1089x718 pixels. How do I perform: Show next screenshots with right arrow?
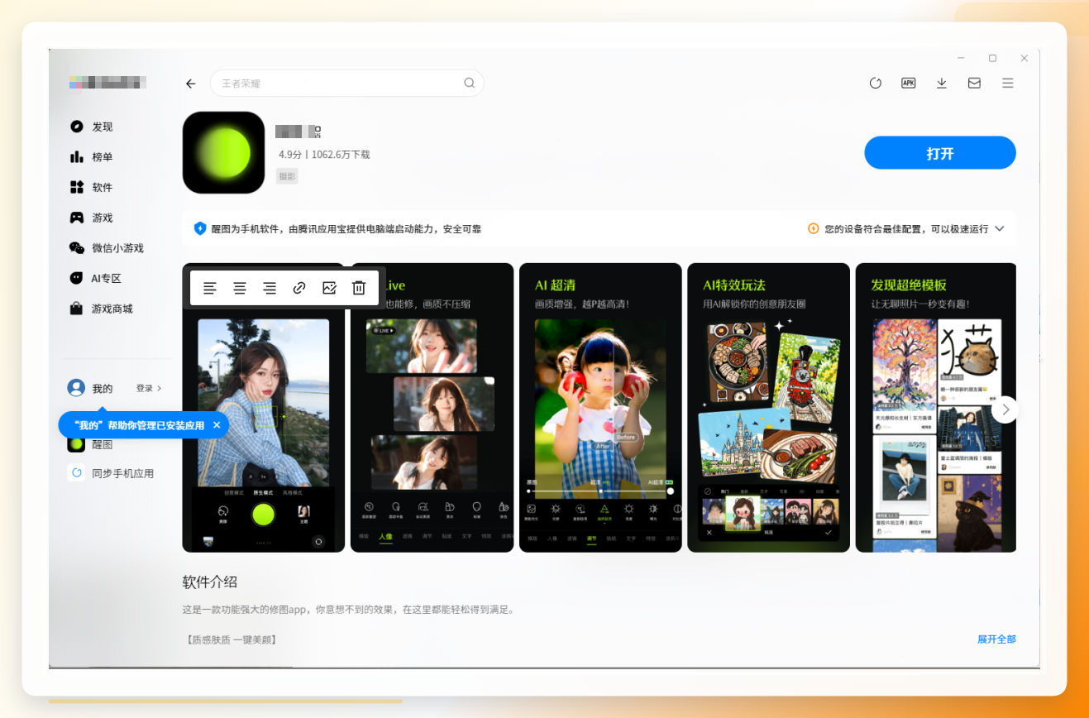tap(1005, 409)
